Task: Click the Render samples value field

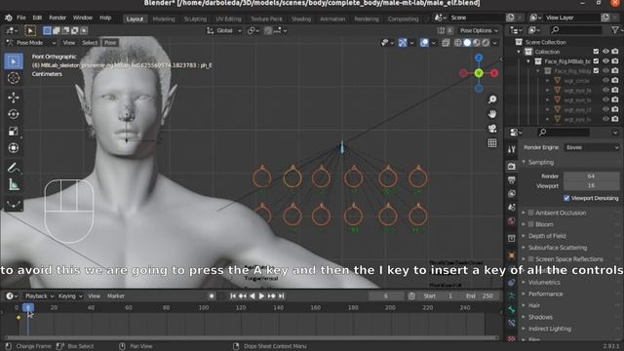Action: pos(592,175)
